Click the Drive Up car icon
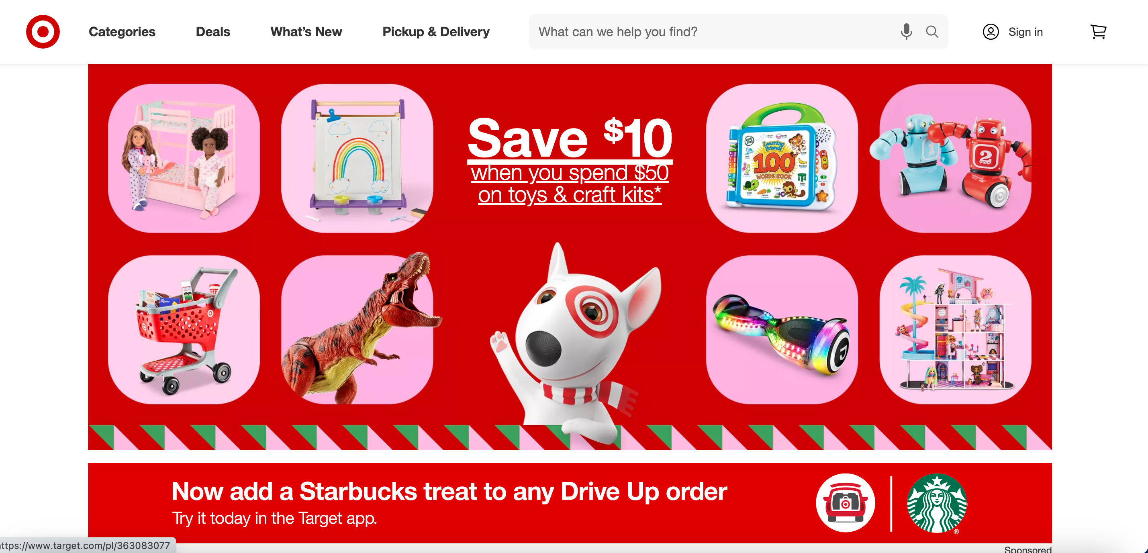 846,503
